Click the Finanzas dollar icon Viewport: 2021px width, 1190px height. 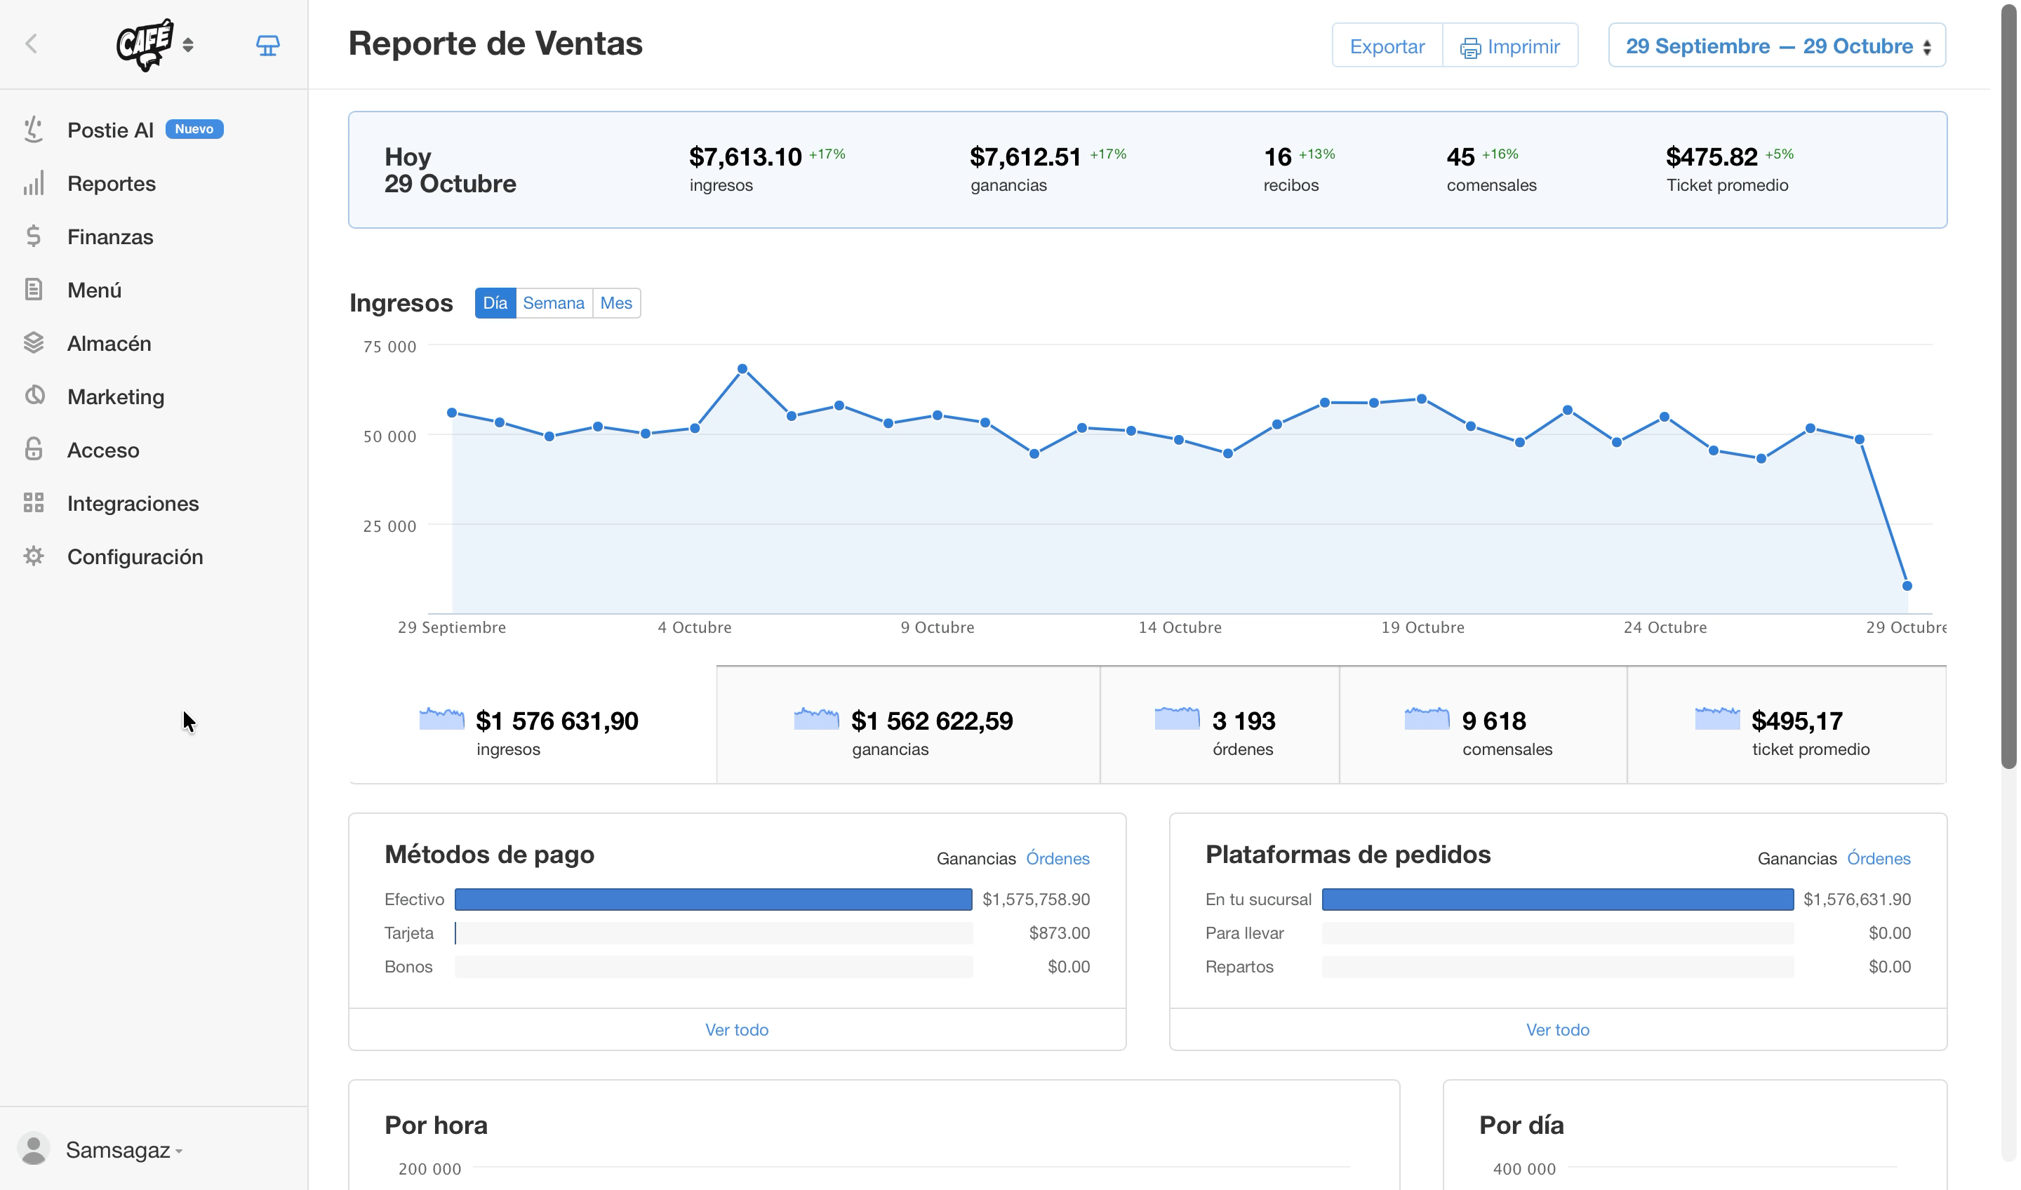(34, 236)
